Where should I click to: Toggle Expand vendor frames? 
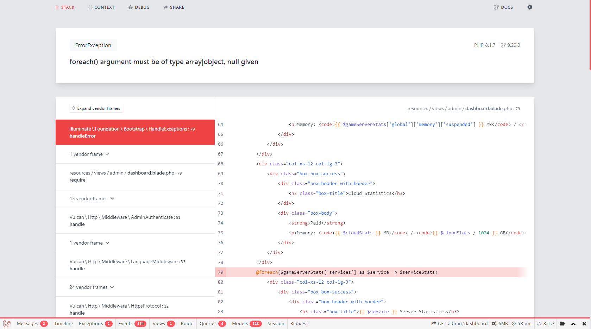point(96,108)
